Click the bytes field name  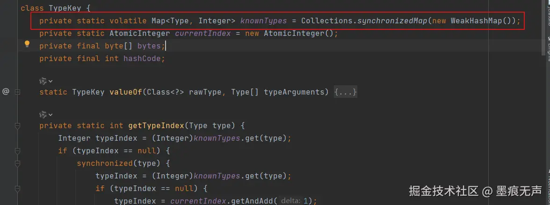[149, 46]
